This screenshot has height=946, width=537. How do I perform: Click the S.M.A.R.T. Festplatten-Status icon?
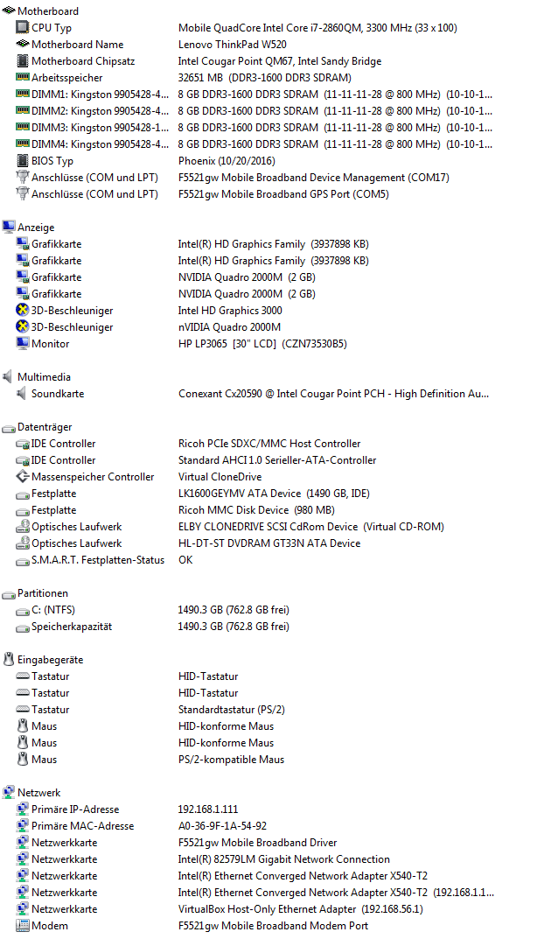(x=22, y=561)
